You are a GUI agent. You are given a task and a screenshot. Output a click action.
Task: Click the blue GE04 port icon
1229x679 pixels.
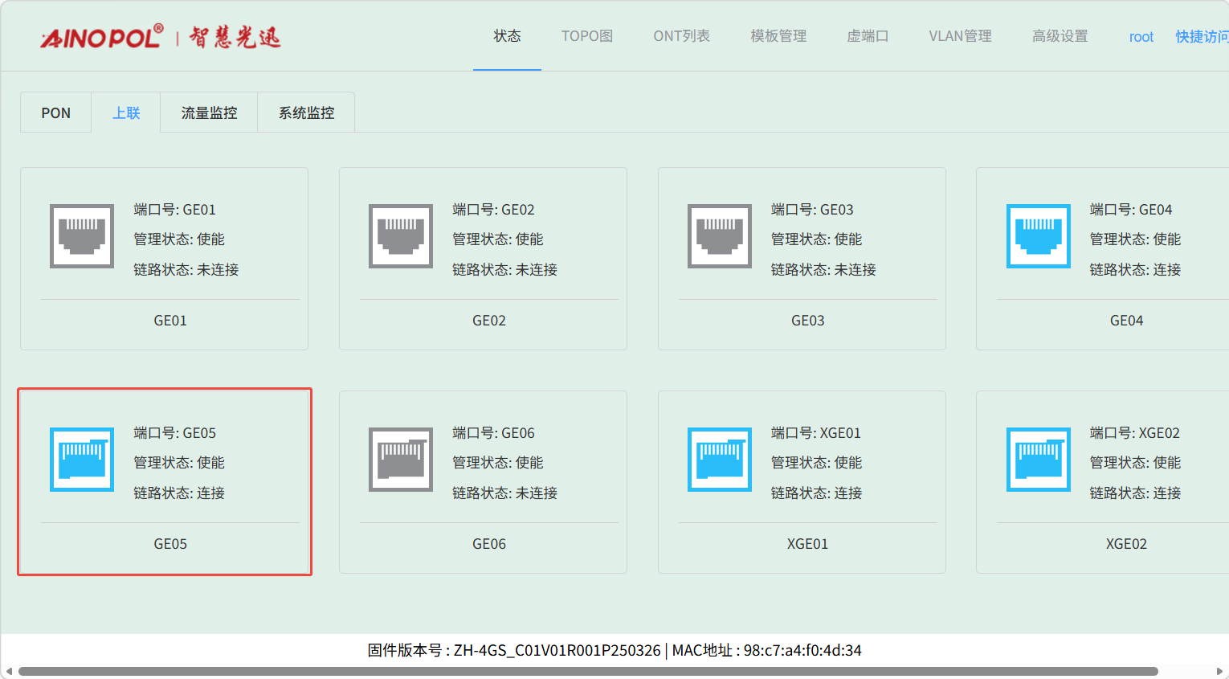point(1039,235)
